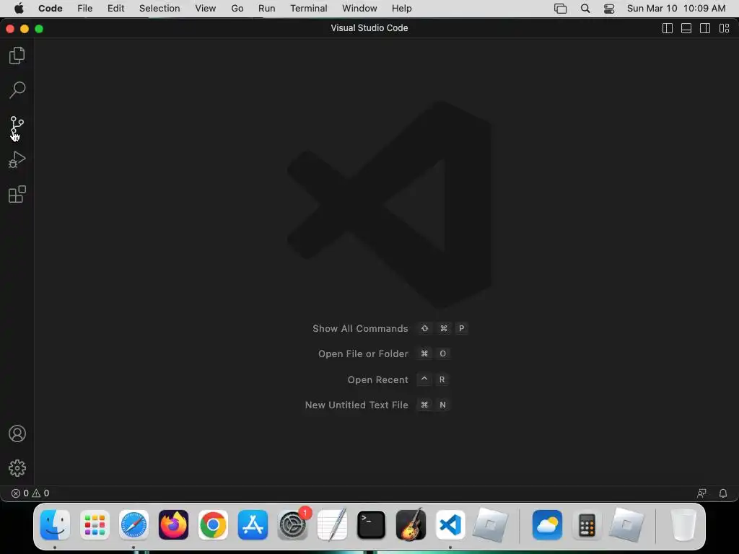
Task: Open the Manage gear icon
Action: (17, 467)
